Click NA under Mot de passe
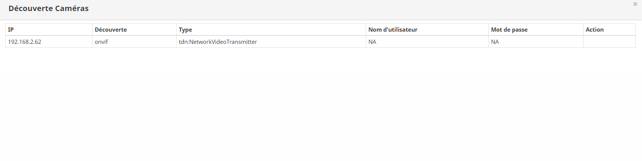 [x=495, y=42]
